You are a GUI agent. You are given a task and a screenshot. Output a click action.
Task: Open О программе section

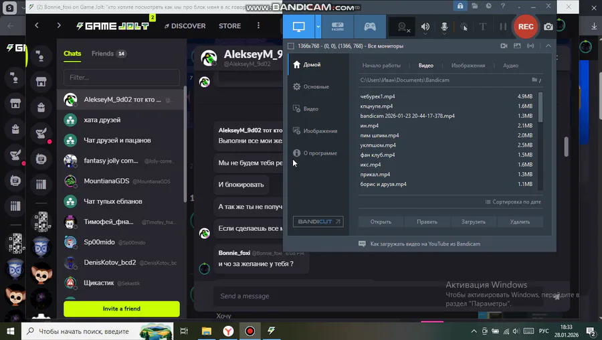coord(320,153)
